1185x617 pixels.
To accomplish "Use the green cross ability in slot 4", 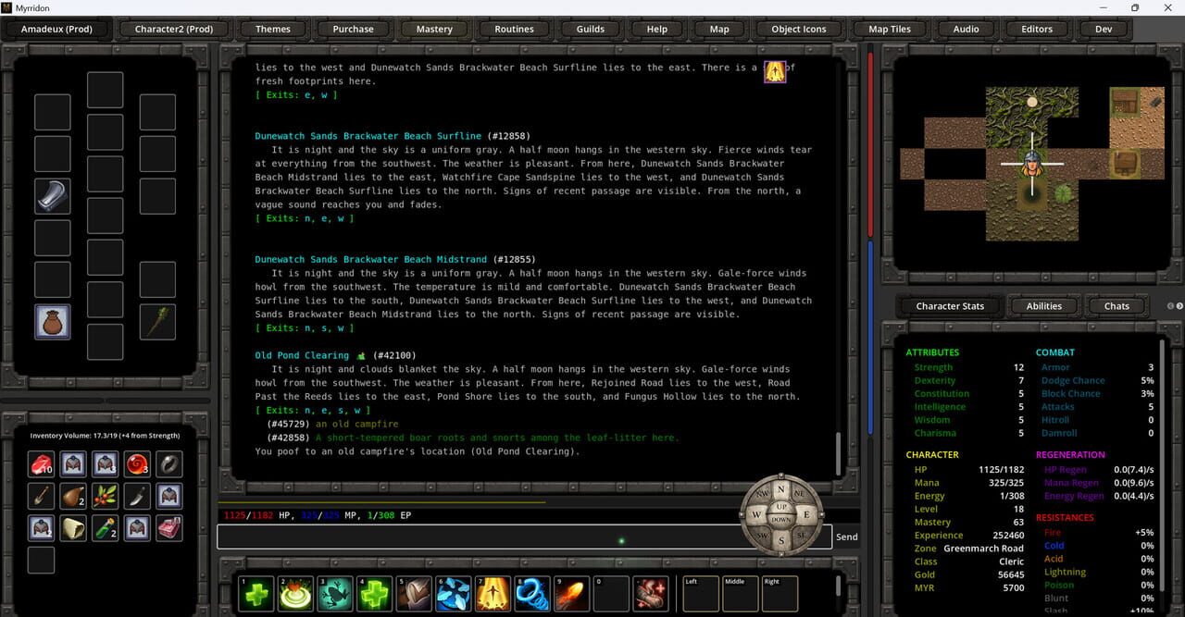I will 375,594.
